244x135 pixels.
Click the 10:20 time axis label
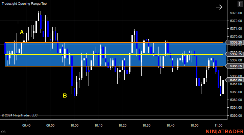(122, 125)
